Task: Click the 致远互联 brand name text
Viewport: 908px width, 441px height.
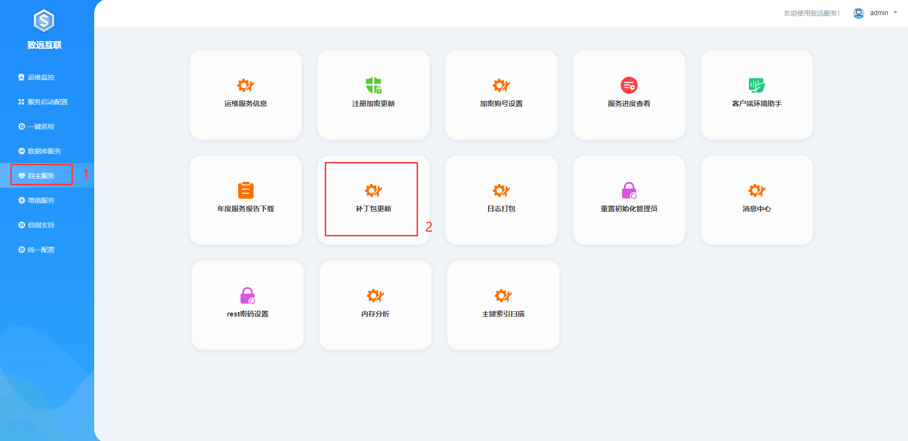Action: (45, 45)
